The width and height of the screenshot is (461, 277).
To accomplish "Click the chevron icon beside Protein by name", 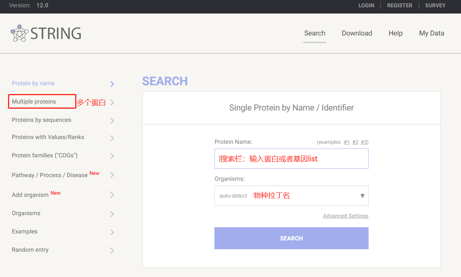I will [112, 84].
